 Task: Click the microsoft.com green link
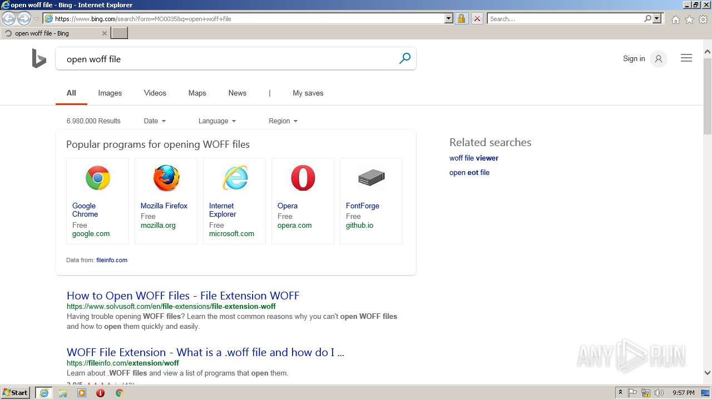tap(231, 234)
